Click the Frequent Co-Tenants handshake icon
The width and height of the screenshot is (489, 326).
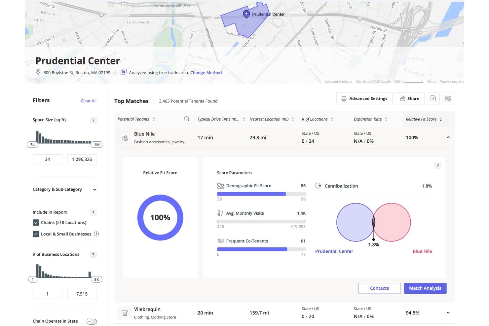pos(220,241)
